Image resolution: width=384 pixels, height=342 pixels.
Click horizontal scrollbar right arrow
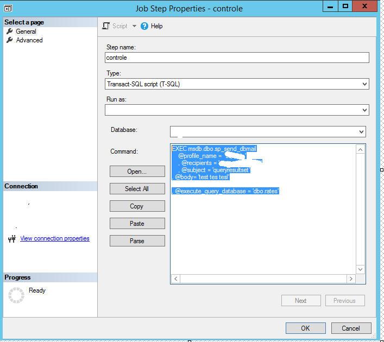pos(351,278)
